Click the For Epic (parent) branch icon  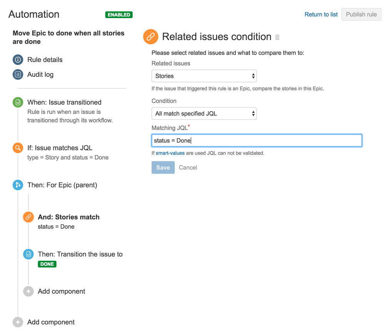[x=17, y=185]
